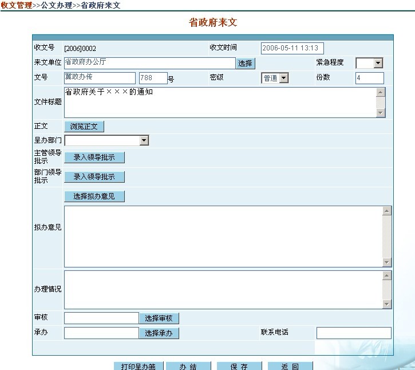This screenshot has width=415, height=370.
Task: Click 拟办意见 scrollbar up arrow
Action: (387, 211)
